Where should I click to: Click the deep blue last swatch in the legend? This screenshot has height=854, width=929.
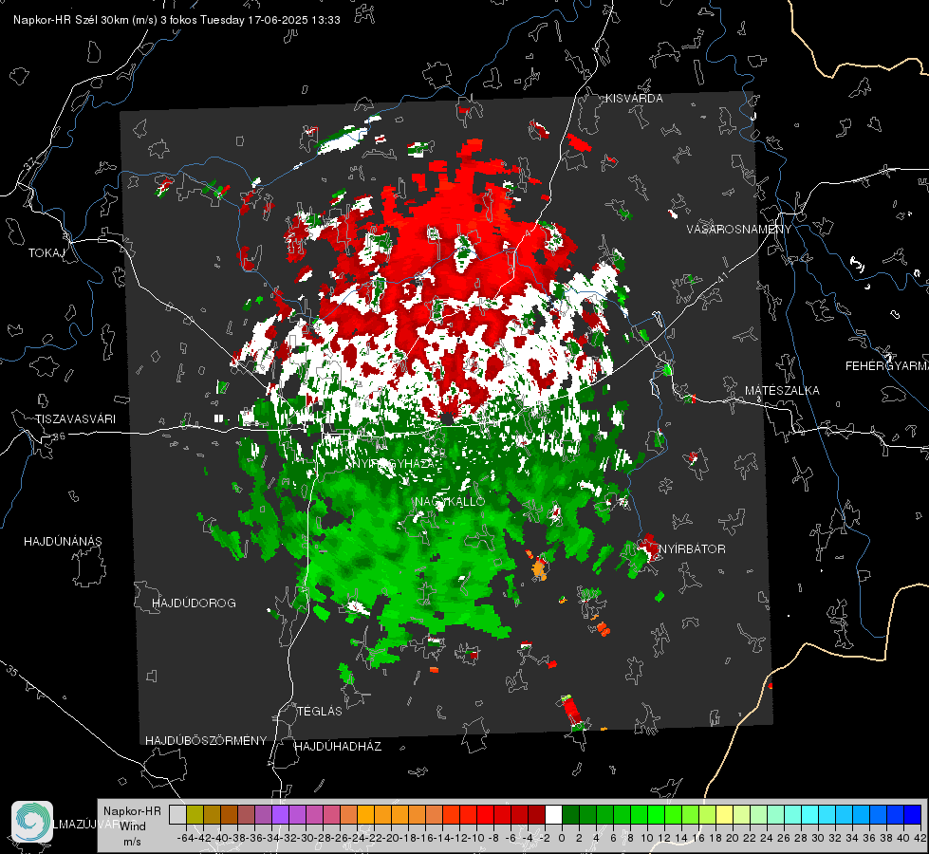tap(913, 814)
